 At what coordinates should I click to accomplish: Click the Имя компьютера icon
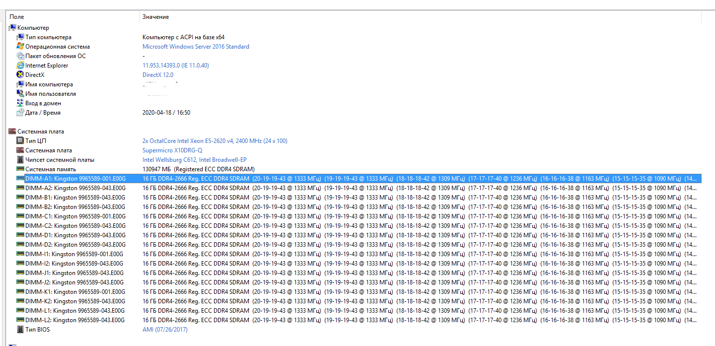20,84
